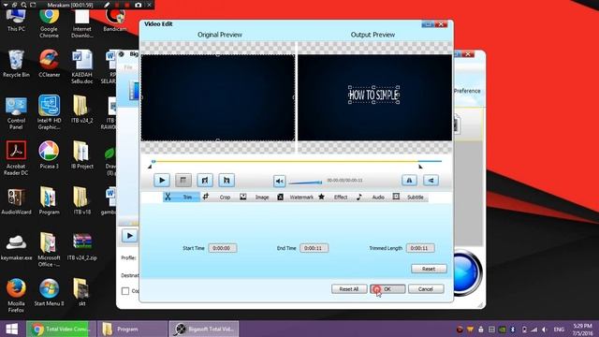This screenshot has height=337, width=599.
Task: Open the Program folder on desktop
Action: pos(49,201)
